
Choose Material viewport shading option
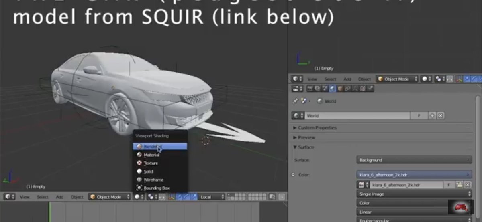tap(160, 155)
